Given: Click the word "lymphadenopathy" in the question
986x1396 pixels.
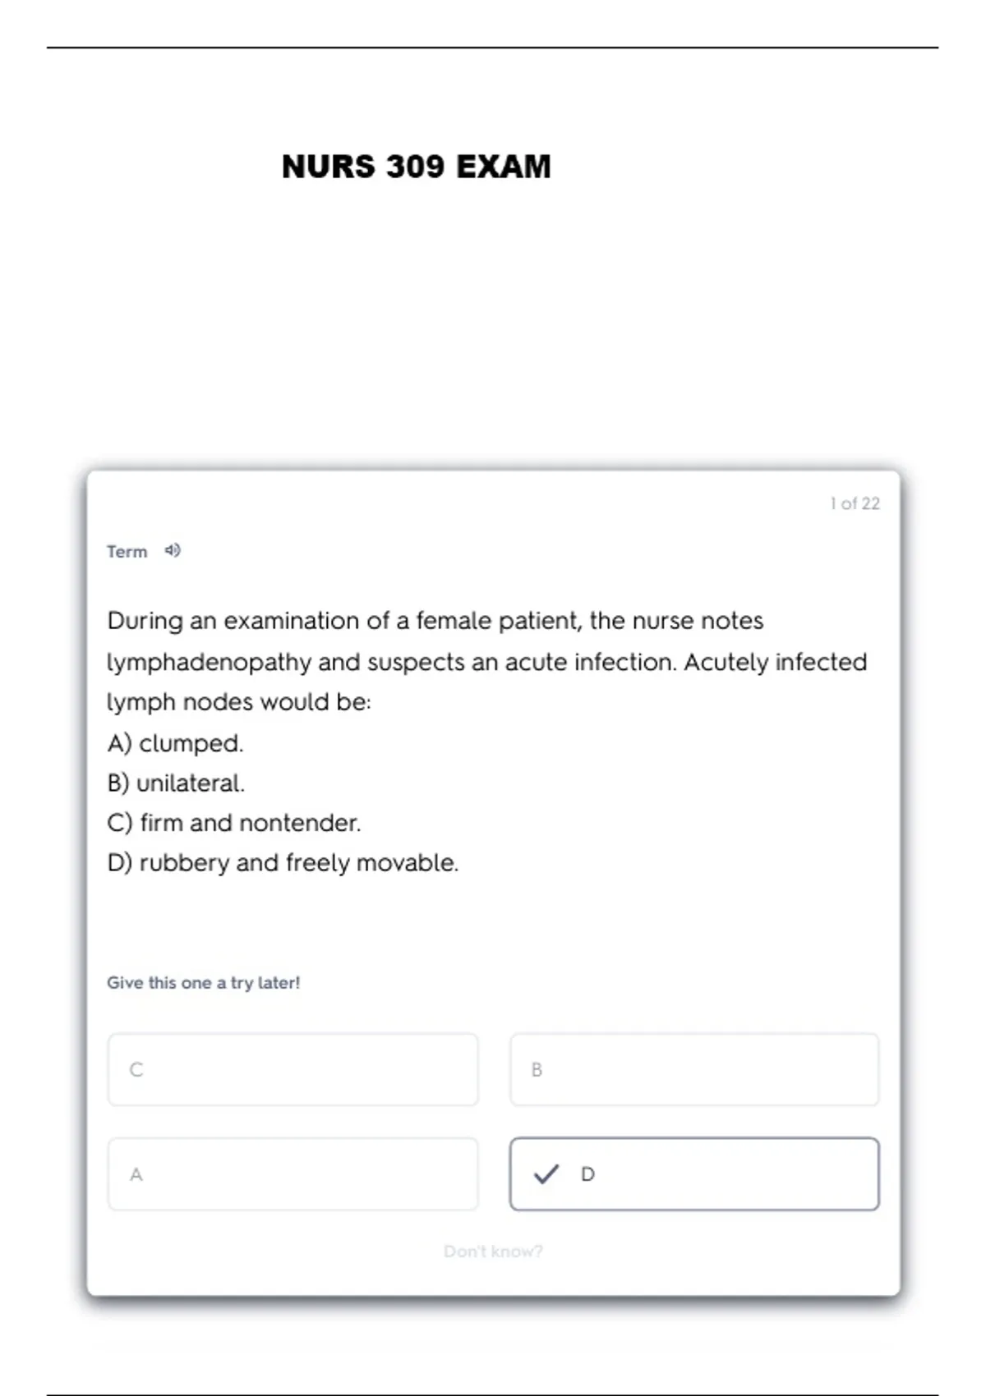Looking at the screenshot, I should pyautogui.click(x=209, y=662).
